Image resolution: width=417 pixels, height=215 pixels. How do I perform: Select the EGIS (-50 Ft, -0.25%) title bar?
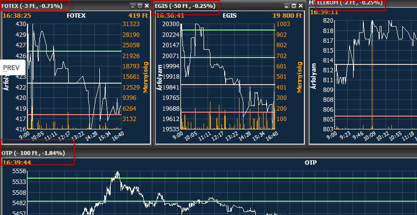point(229,5)
